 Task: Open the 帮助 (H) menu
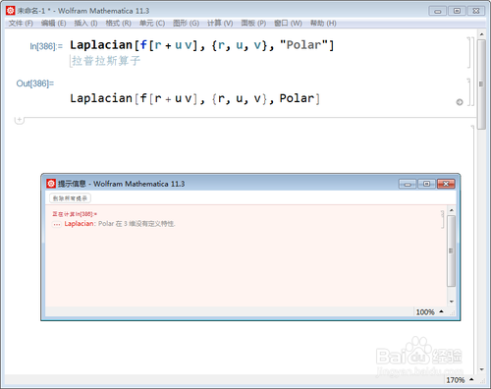pos(323,24)
